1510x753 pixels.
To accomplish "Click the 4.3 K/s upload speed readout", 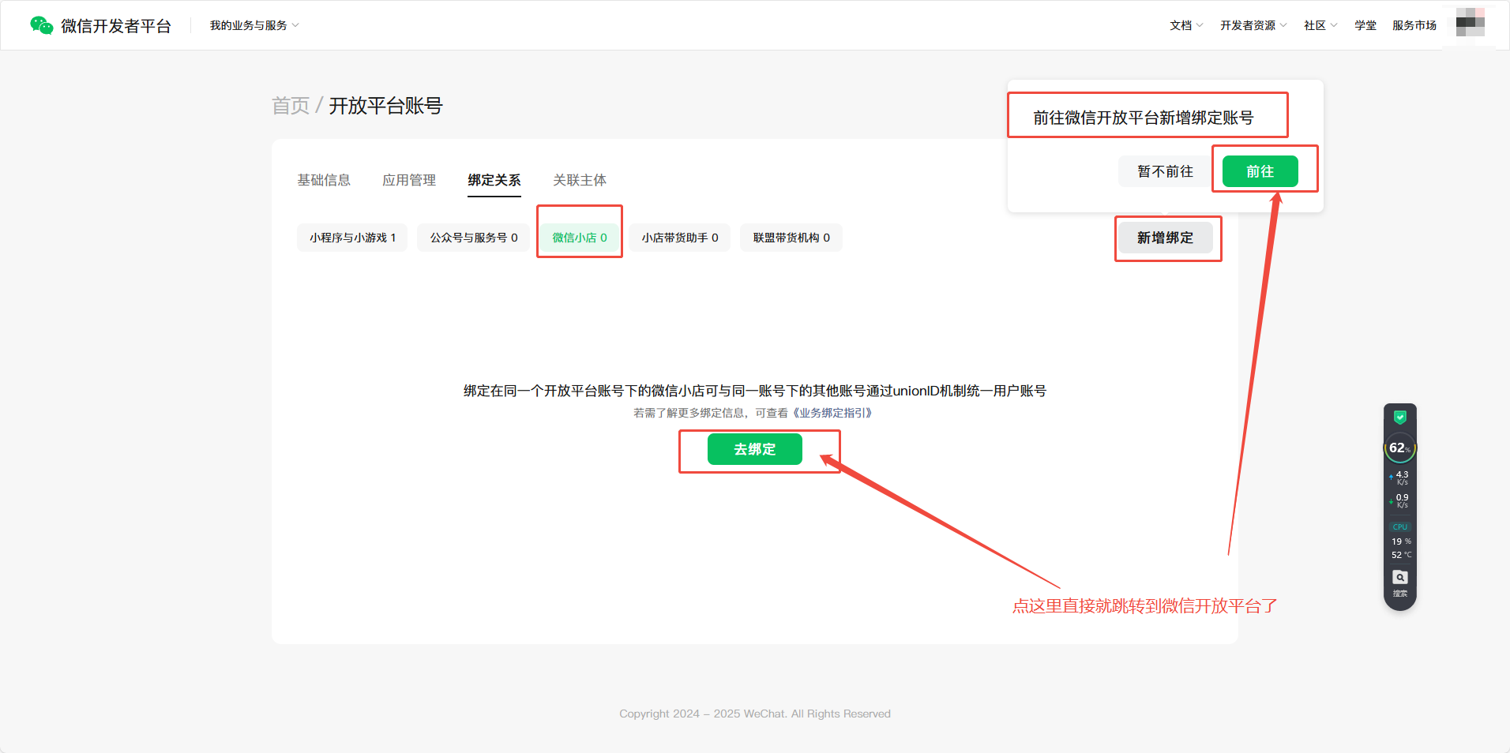I will [1400, 478].
